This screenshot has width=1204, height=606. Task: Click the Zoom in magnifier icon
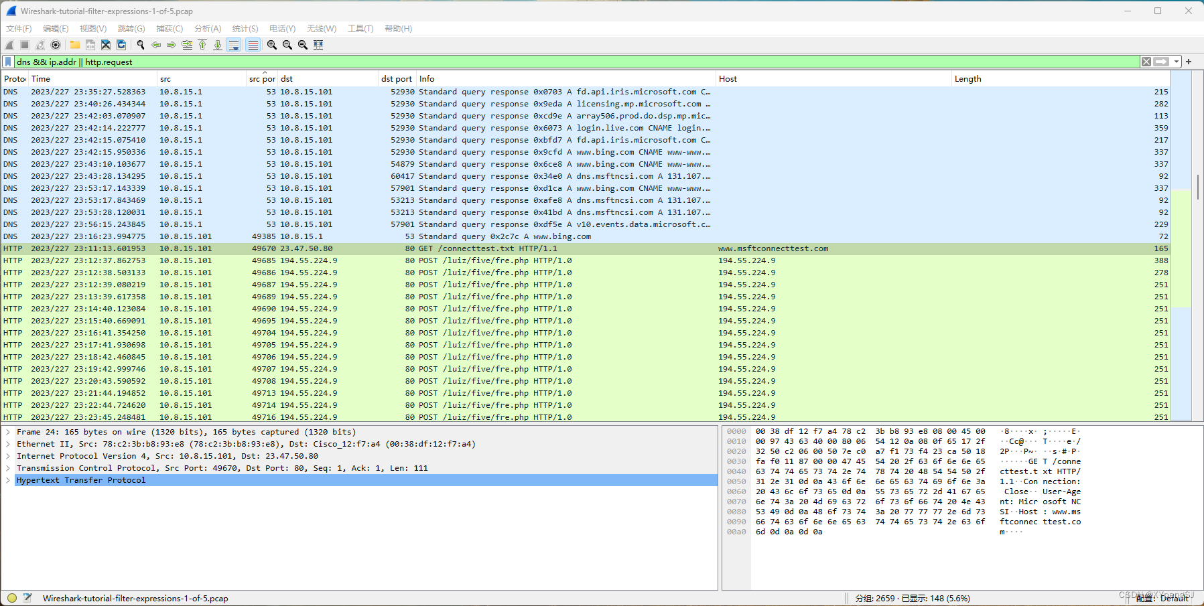coord(272,45)
